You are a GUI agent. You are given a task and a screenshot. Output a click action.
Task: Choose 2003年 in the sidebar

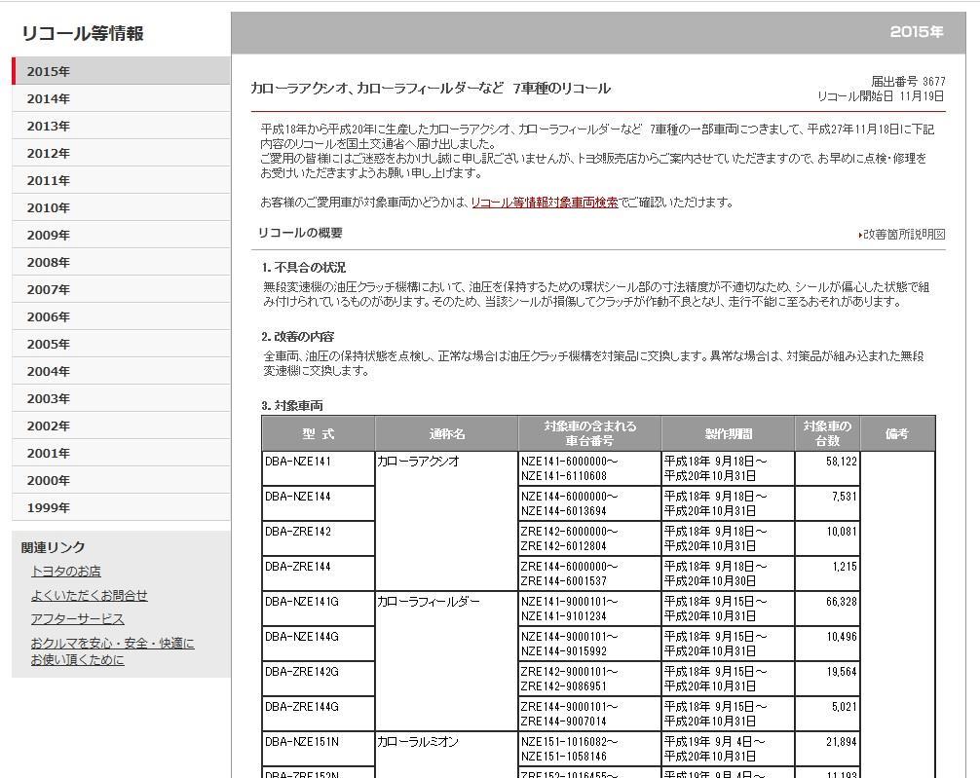[x=121, y=398]
